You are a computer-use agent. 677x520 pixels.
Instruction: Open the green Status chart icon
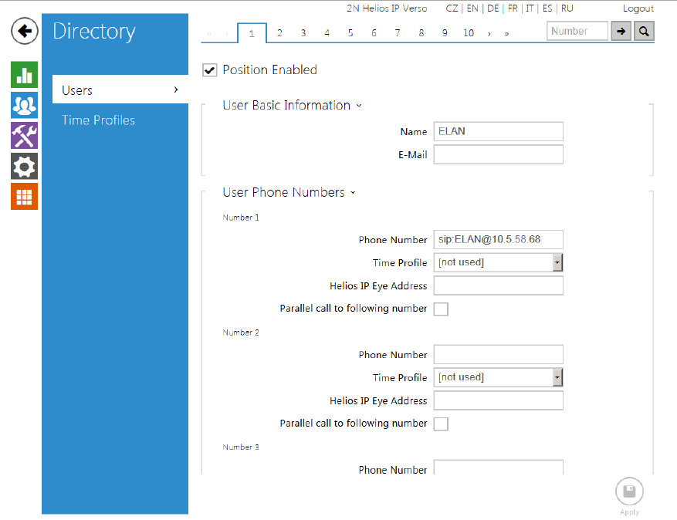tap(25, 75)
